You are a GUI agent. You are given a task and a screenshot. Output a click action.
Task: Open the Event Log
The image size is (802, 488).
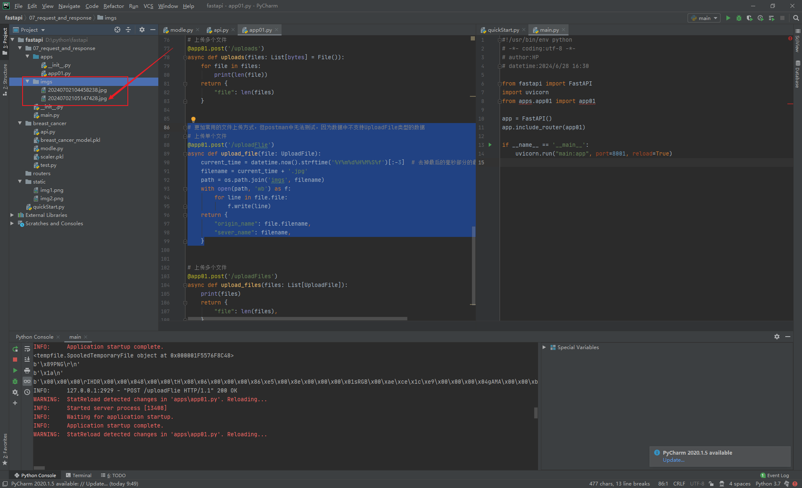tap(774, 475)
